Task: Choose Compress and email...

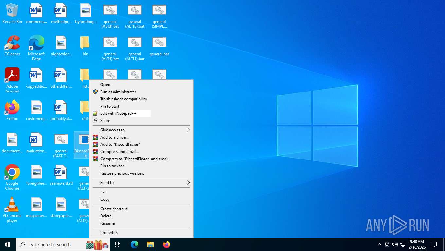Action: [x=141, y=152]
